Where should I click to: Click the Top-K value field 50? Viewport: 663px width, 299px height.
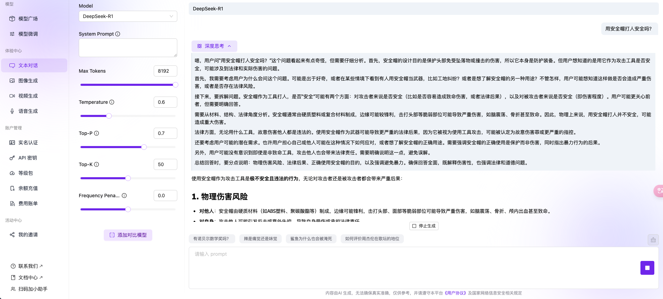coord(165,164)
